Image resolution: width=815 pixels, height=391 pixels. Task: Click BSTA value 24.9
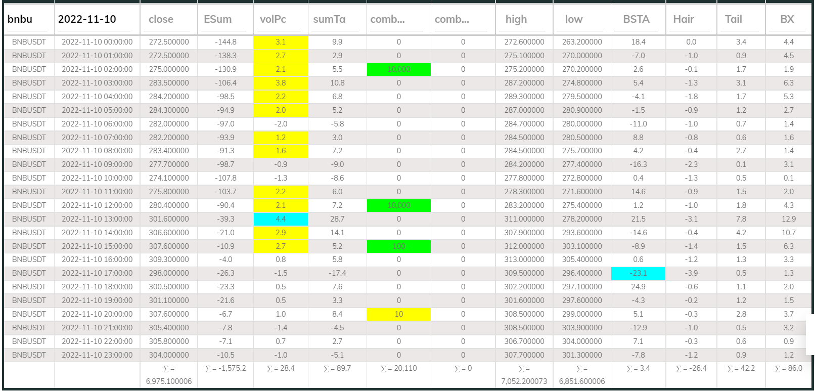(638, 287)
